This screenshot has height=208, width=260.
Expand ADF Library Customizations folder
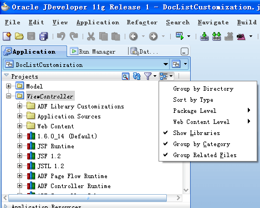coord(19,106)
